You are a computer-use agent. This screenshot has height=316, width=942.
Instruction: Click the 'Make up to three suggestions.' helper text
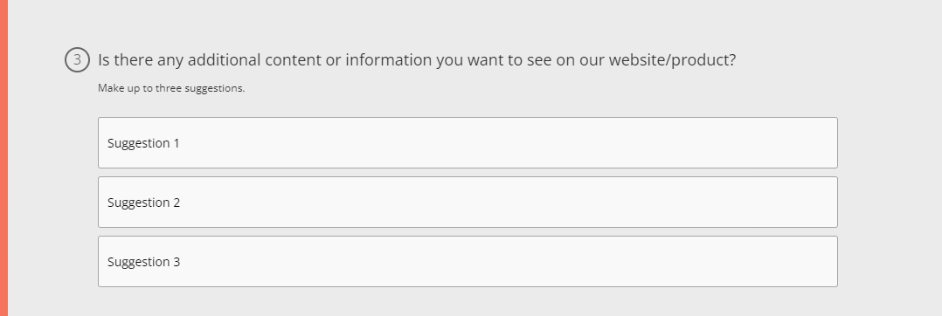[x=171, y=88]
